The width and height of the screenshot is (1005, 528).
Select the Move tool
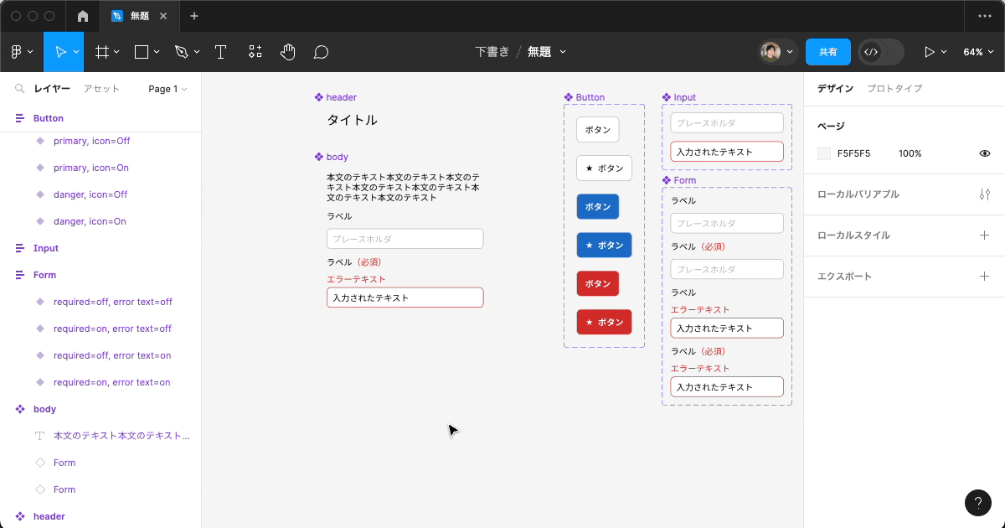(x=59, y=51)
